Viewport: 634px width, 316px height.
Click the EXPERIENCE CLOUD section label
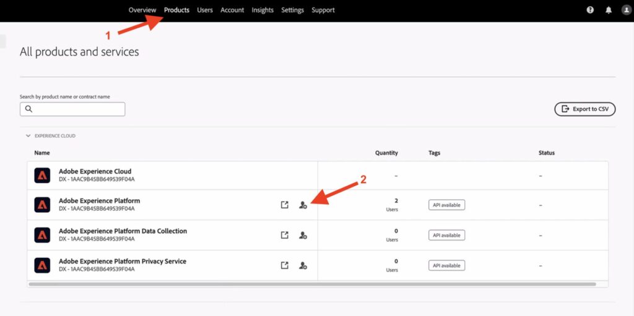[55, 136]
